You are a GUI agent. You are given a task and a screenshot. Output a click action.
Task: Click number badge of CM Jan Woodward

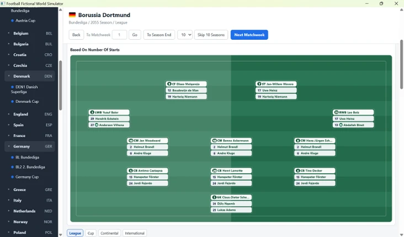[131, 141]
